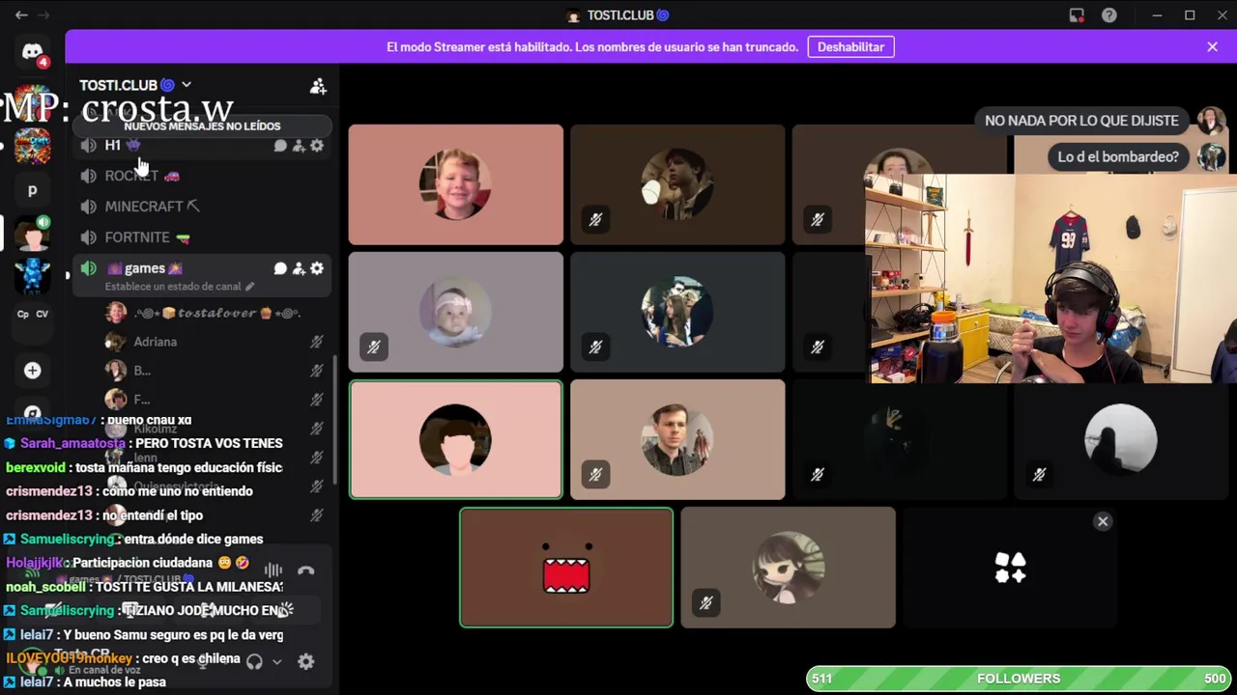Viewport: 1237px width, 695px height.
Task: Open user settings gear icon
Action: (x=306, y=661)
